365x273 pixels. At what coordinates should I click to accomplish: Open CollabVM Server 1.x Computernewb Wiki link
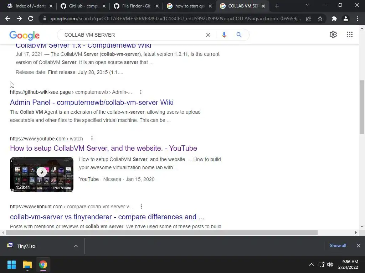pos(83,45)
